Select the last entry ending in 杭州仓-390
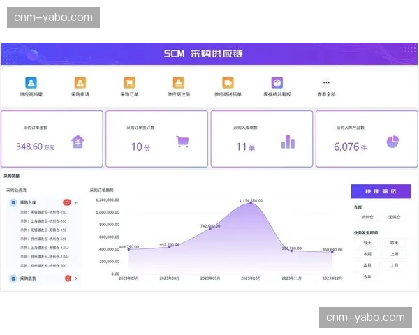 pyautogui.click(x=43, y=266)
